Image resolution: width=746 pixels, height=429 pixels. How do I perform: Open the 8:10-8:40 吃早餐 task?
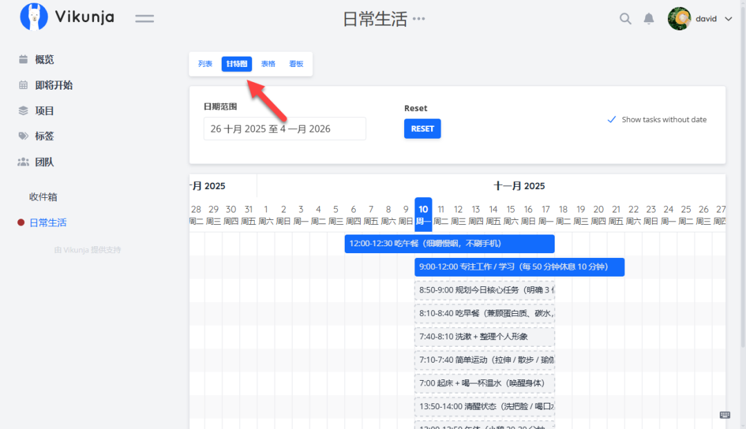[x=485, y=314]
